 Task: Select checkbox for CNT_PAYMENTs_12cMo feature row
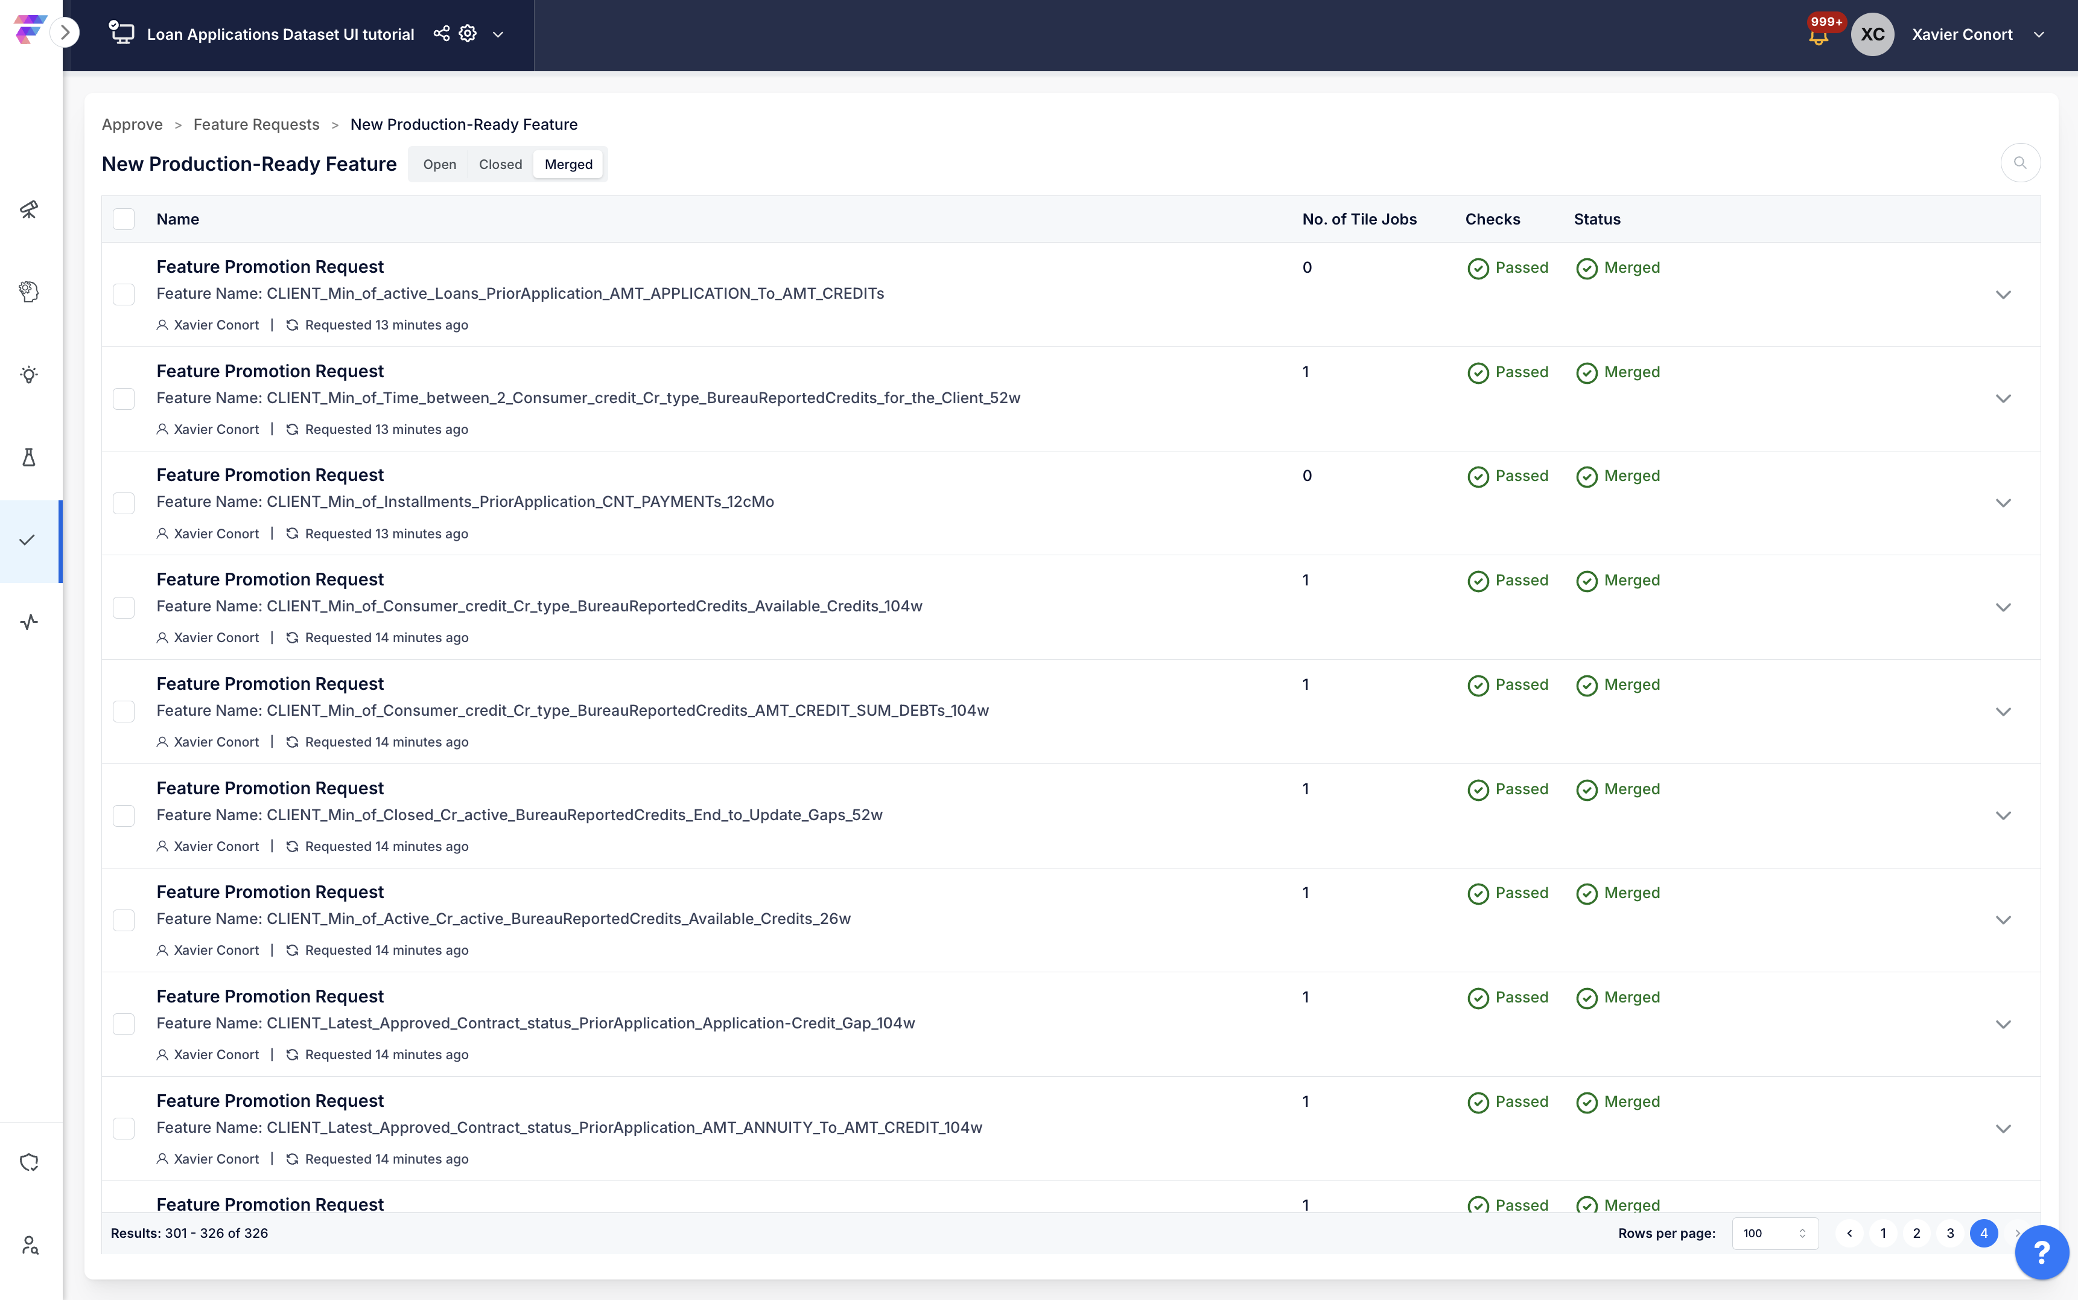click(124, 503)
